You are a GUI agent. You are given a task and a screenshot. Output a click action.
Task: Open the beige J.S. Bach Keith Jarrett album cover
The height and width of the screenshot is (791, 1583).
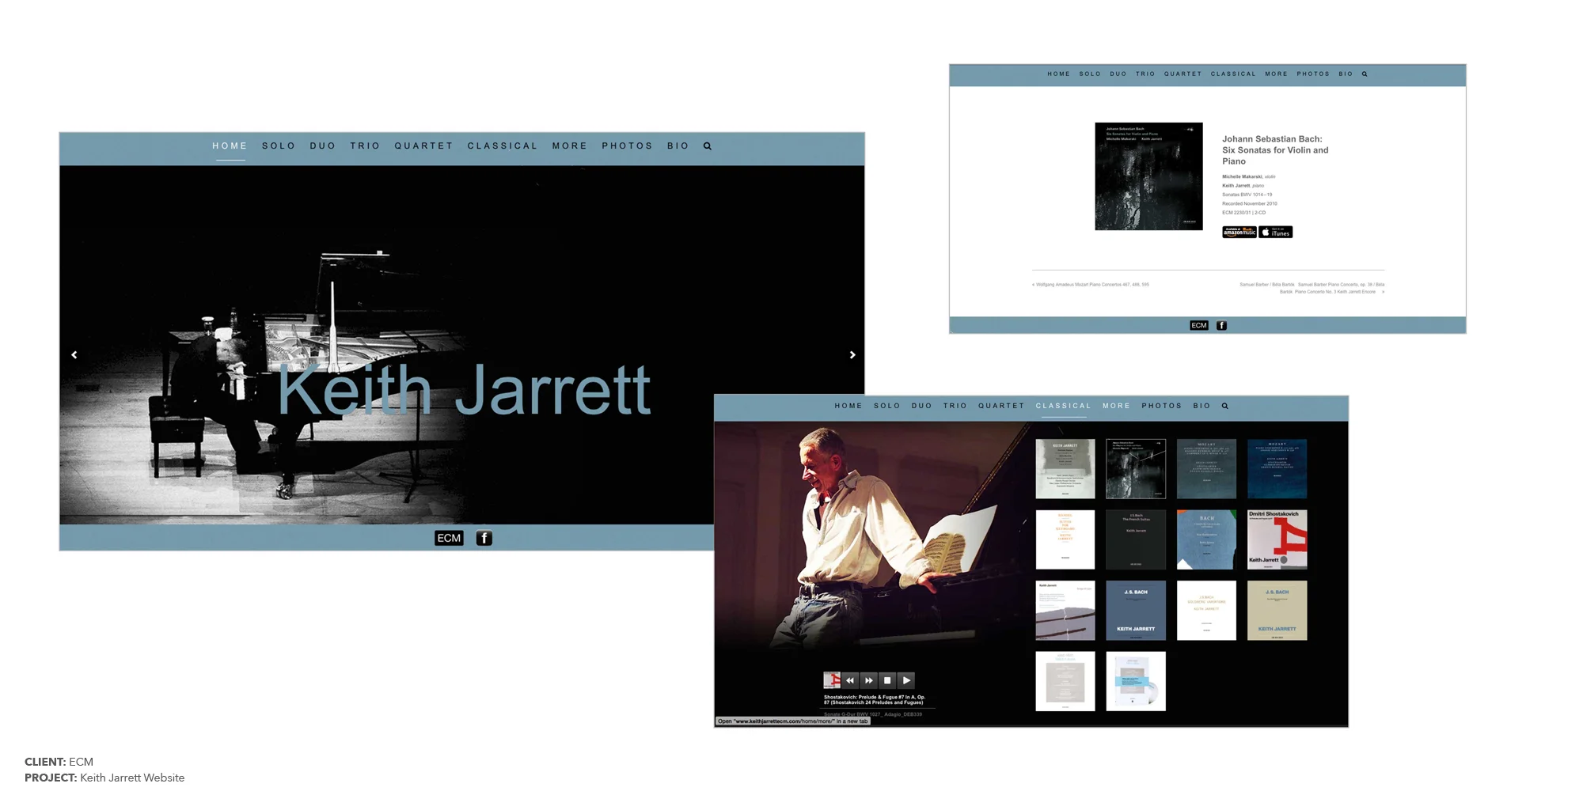1277,611
